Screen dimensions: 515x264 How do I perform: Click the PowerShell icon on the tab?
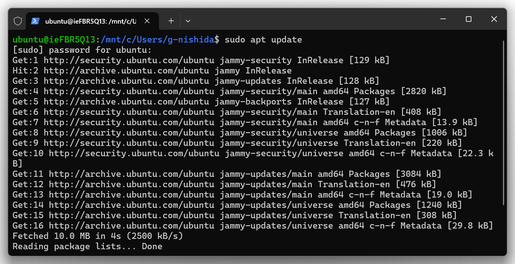35,21
